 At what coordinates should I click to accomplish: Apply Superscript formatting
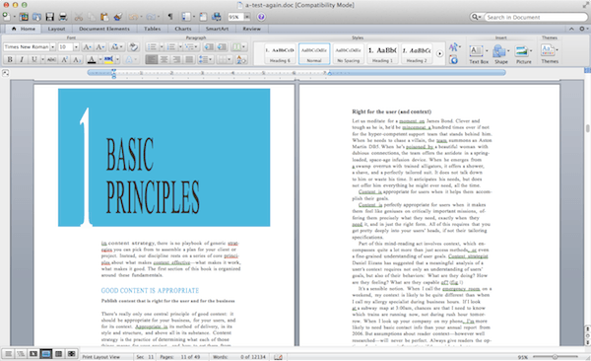point(64,59)
